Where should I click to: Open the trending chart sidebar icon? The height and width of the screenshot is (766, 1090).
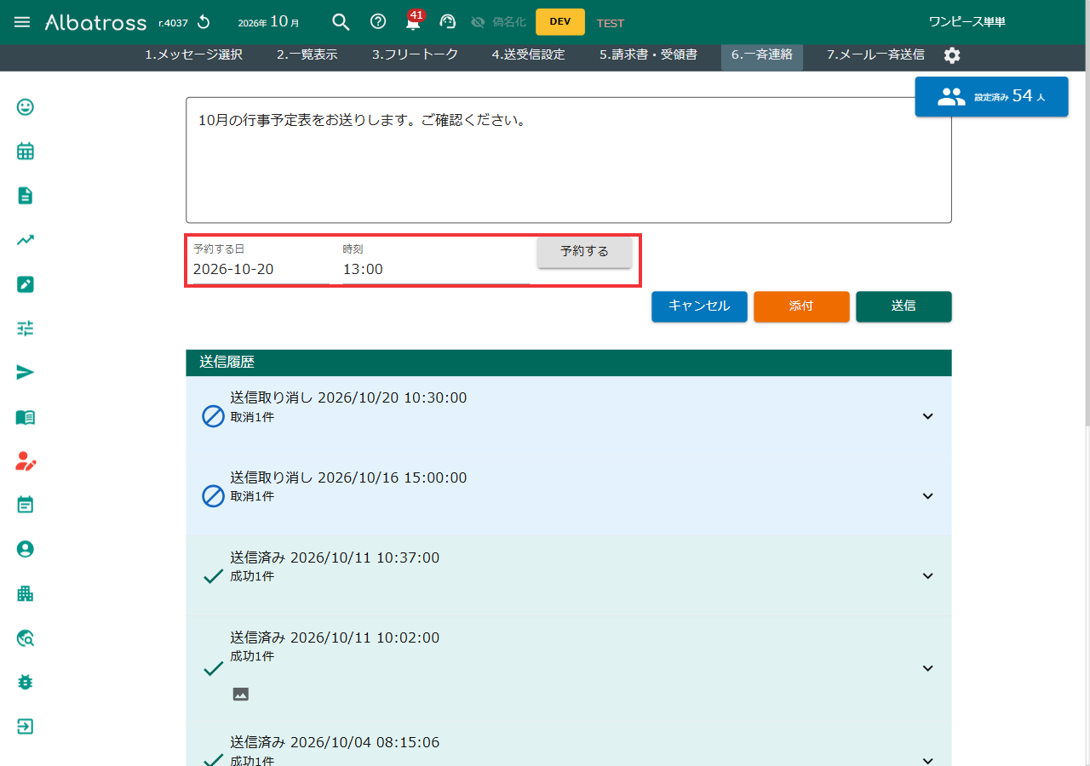click(26, 240)
